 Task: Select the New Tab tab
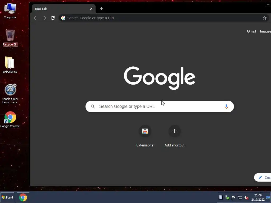[63, 9]
